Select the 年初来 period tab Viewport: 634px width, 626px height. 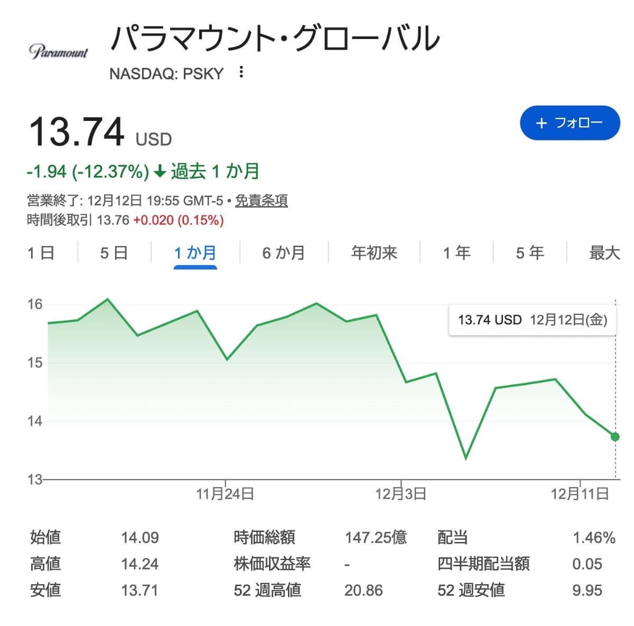pos(374,253)
